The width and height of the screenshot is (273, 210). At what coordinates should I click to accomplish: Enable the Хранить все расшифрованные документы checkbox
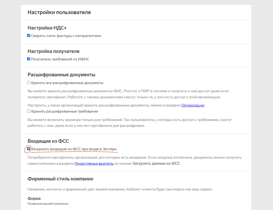pyautogui.click(x=29, y=83)
